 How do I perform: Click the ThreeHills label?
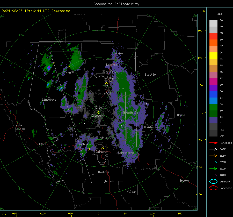point(130,113)
